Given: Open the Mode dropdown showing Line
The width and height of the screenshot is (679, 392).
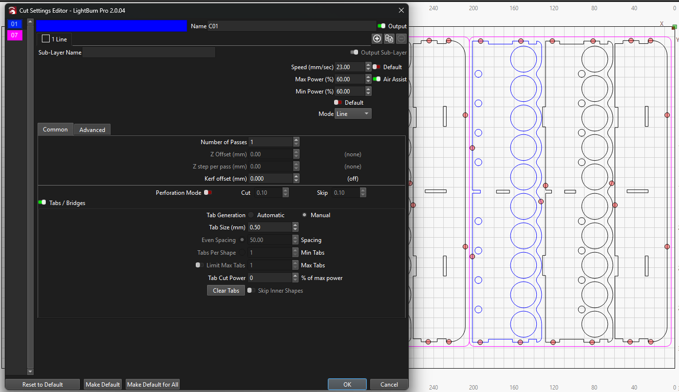Looking at the screenshot, I should [353, 113].
